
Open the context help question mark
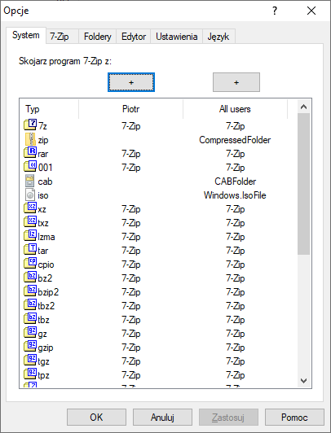pyautogui.click(x=274, y=11)
